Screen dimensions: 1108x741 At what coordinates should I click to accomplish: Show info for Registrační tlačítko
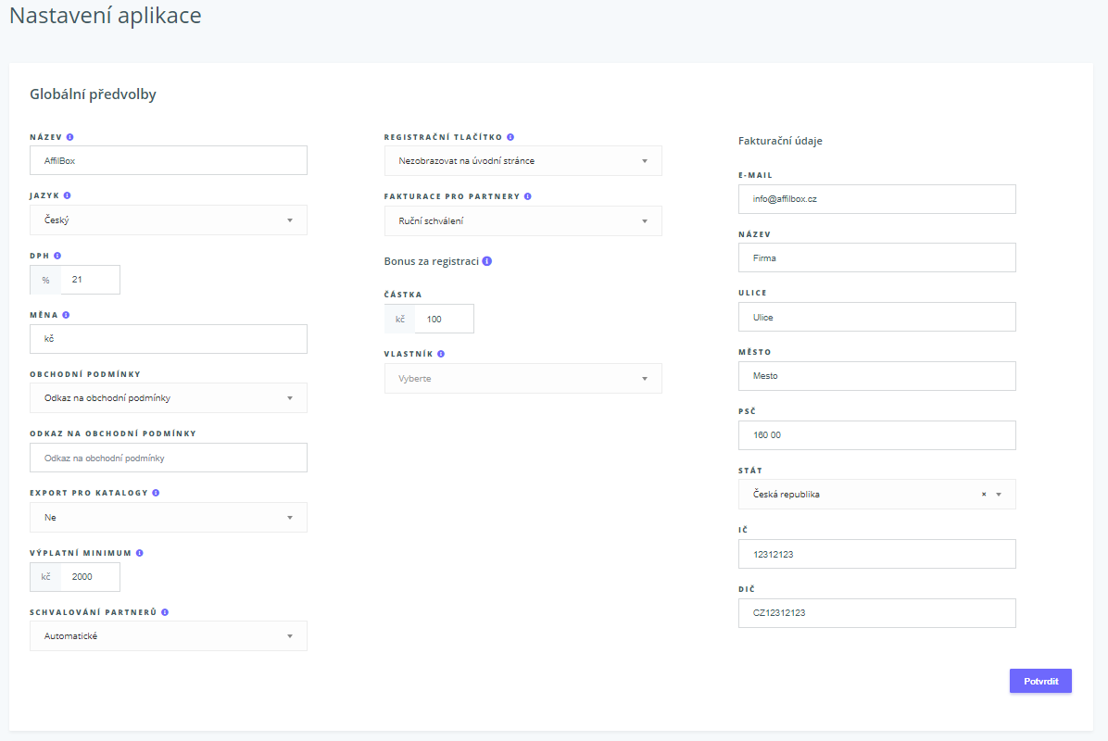[510, 137]
